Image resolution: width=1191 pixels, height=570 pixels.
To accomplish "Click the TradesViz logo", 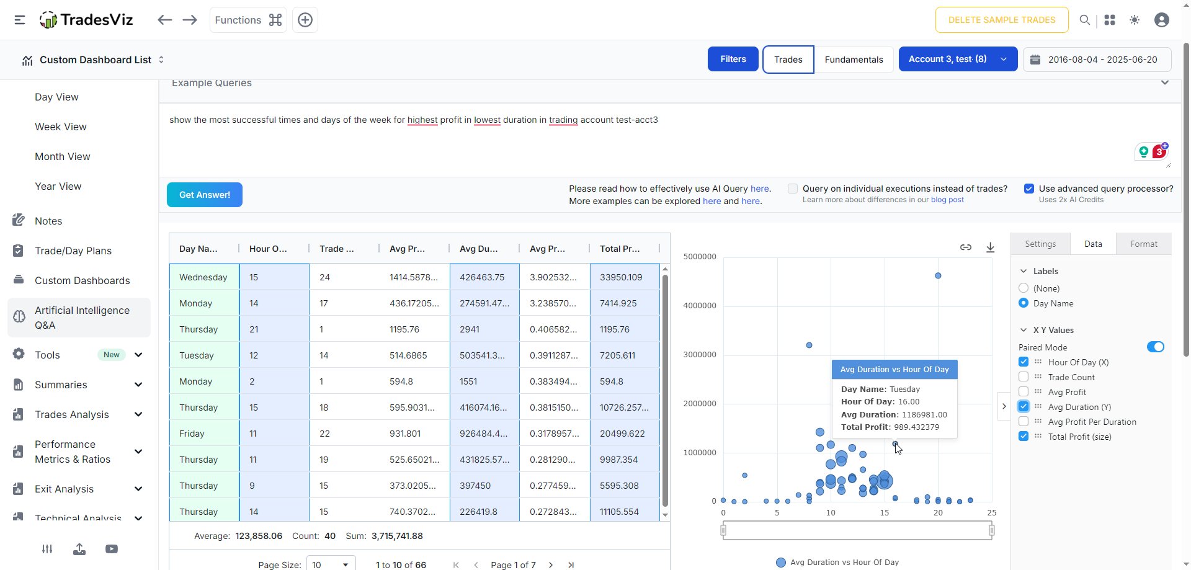I will click(86, 20).
